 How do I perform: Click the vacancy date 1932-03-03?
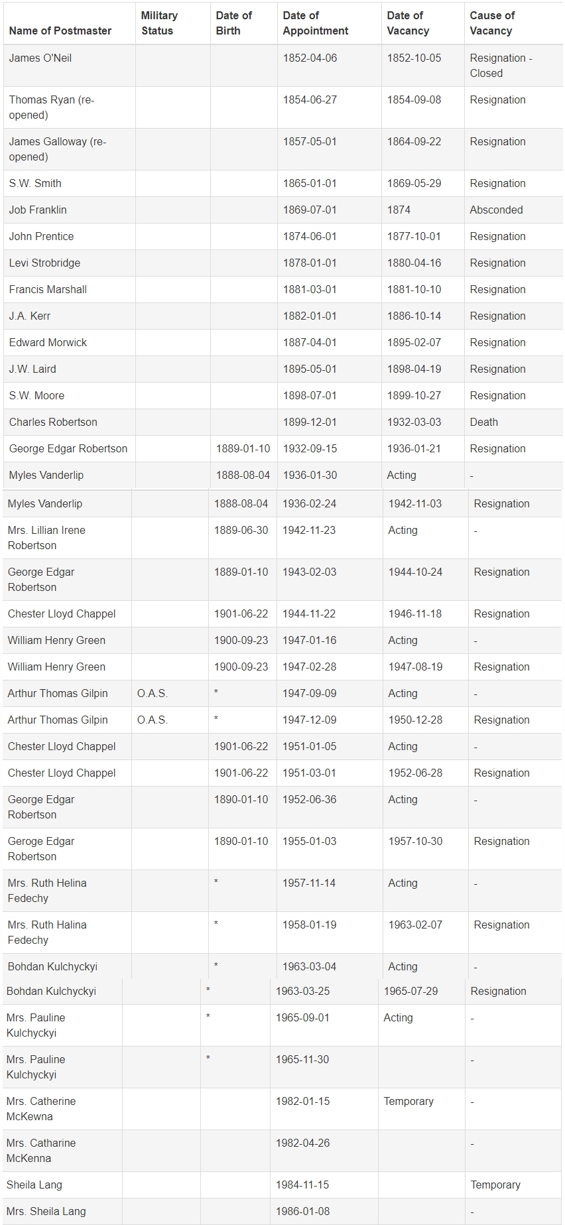414,422
